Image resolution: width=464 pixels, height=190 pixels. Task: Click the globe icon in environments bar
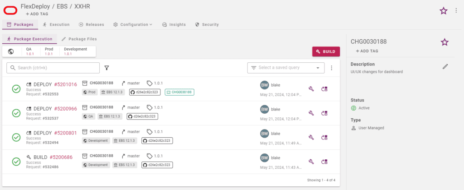pyautogui.click(x=11, y=51)
